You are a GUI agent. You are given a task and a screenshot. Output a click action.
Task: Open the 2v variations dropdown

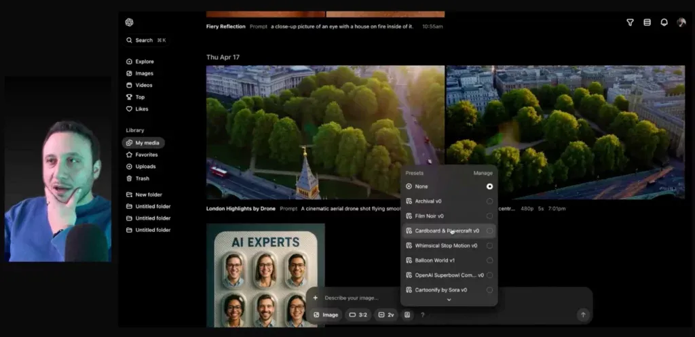pos(386,315)
